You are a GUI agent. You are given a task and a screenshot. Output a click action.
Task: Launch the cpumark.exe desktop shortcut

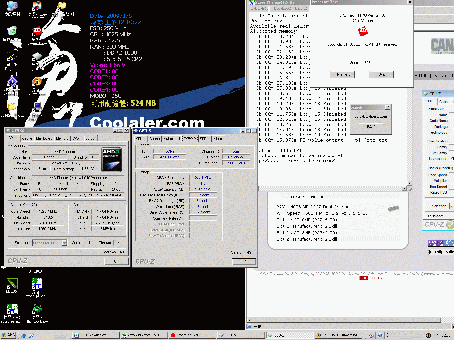pyautogui.click(x=37, y=36)
